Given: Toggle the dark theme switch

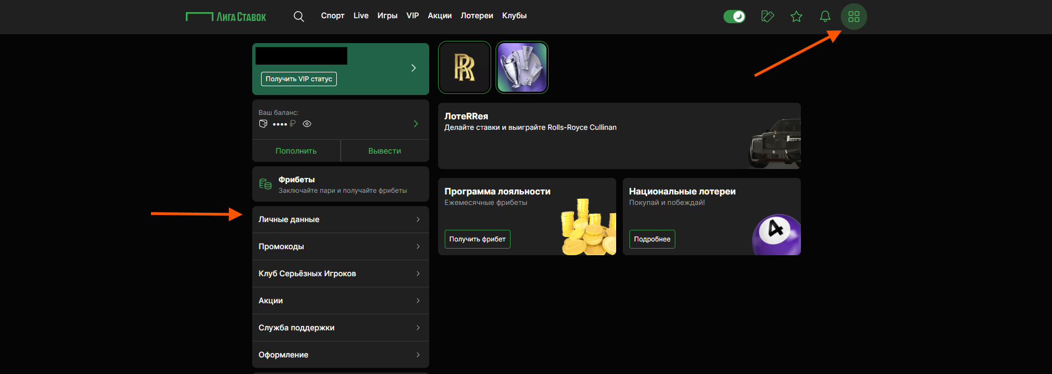Looking at the screenshot, I should [735, 17].
